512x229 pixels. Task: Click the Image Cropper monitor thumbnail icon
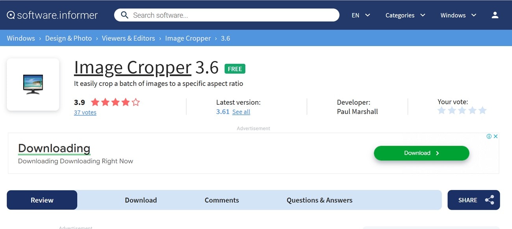33,84
